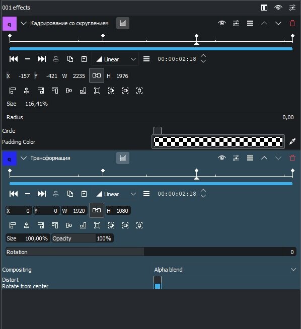
Task: Go to next keyframe in Трансформация
Action: pyautogui.click(x=42, y=194)
